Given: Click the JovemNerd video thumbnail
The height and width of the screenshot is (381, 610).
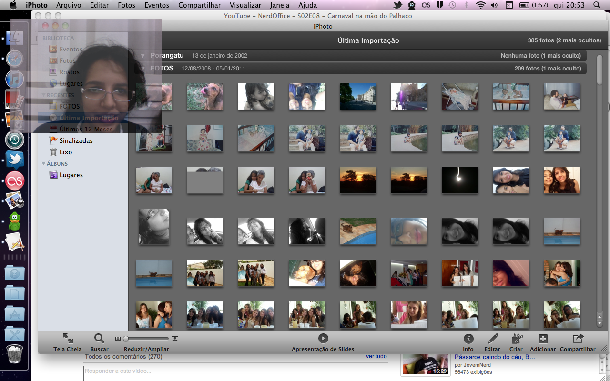Looking at the screenshot, I should coord(426,364).
